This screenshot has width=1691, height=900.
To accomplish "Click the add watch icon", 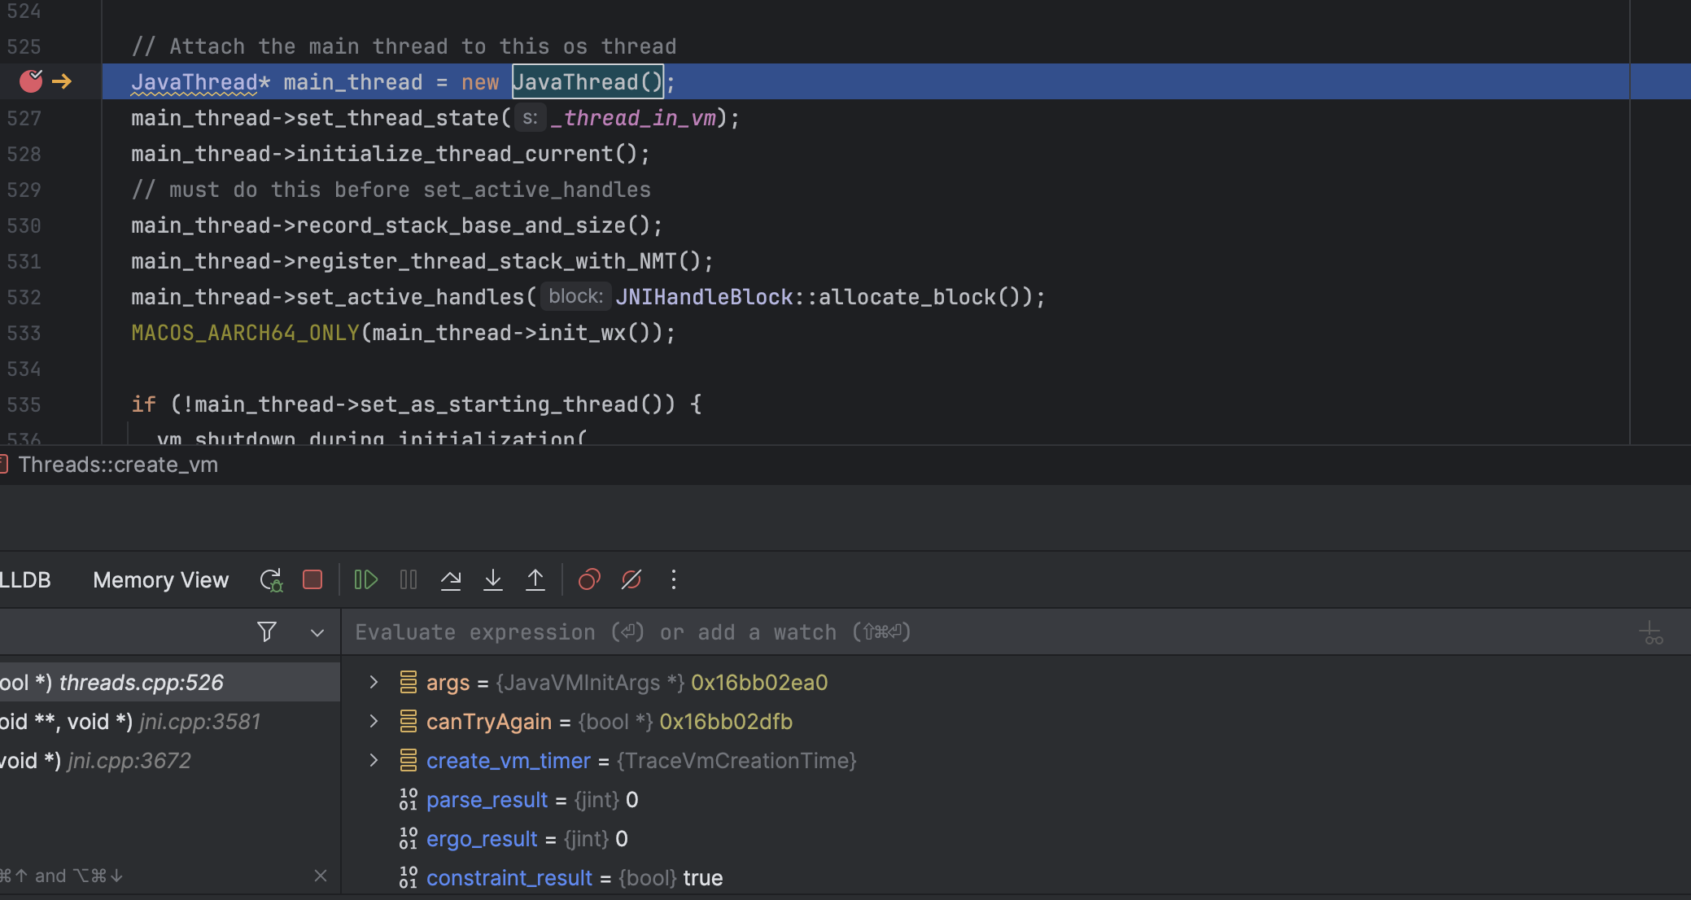I will pos(1650,633).
